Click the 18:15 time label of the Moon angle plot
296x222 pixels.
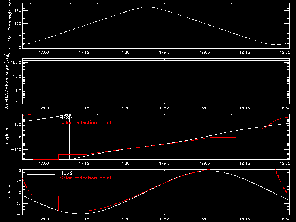(x=245, y=108)
